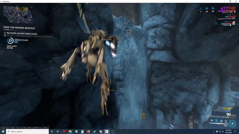Click the yellow objective marker near the bottom
Image resolution: width=239 pixels, height=134 pixels.
[x=143, y=115]
